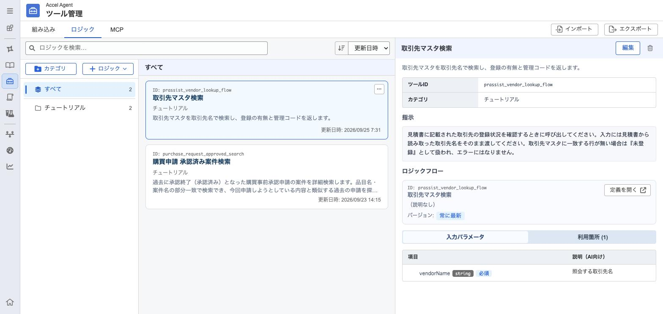The width and height of the screenshot is (663, 314).
Task: Open the flask test icon in sidebar
Action: pyautogui.click(x=10, y=113)
